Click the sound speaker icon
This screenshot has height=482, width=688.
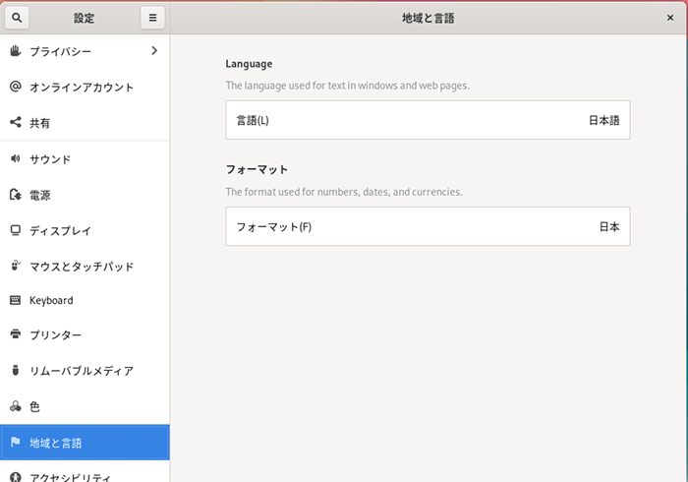pyautogui.click(x=15, y=158)
